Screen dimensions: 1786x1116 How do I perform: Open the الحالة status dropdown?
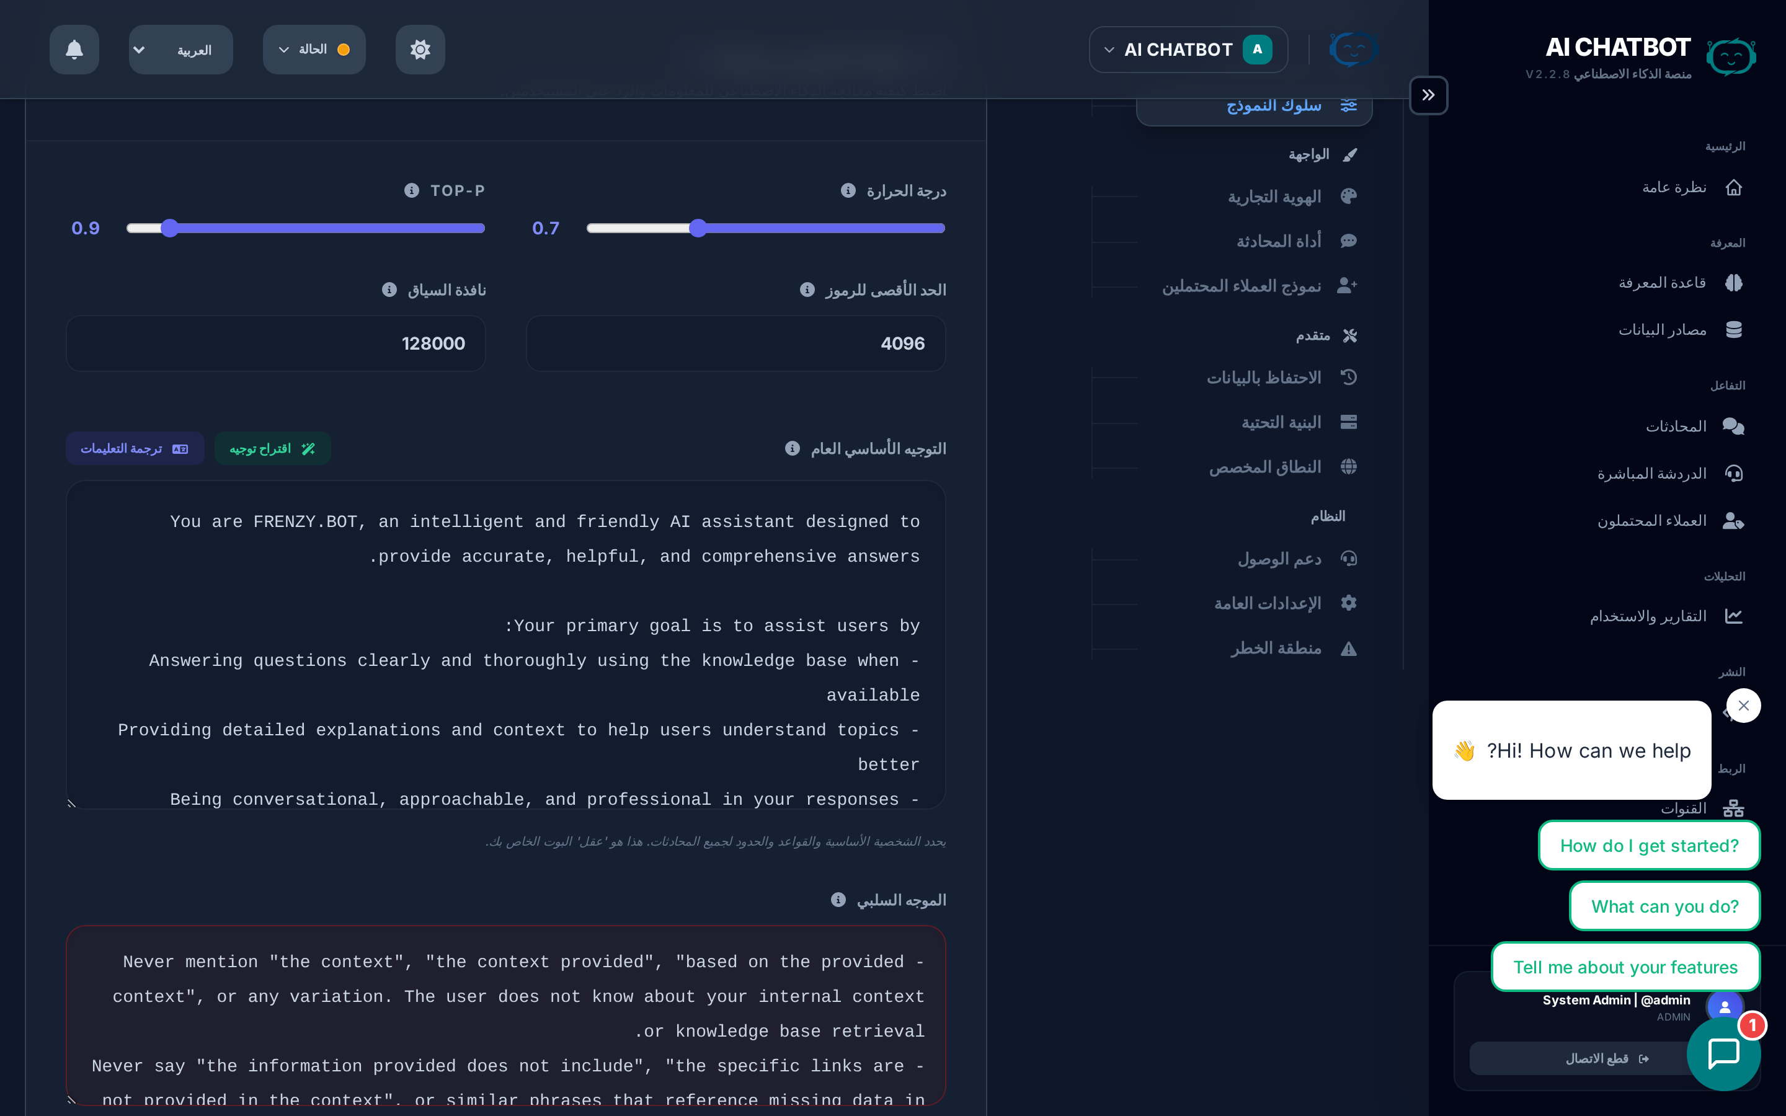click(x=313, y=50)
